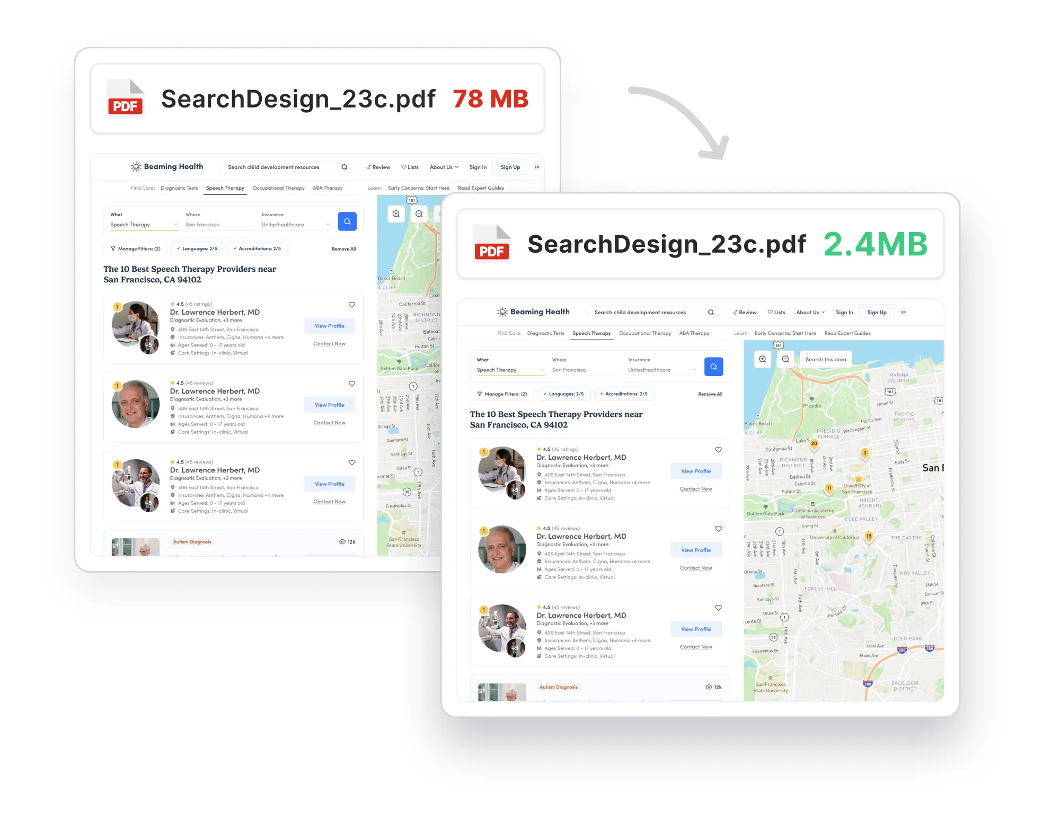Image resolution: width=1060 pixels, height=829 pixels.
Task: Open the filter funnel in Manage Filters
Action: click(x=481, y=394)
